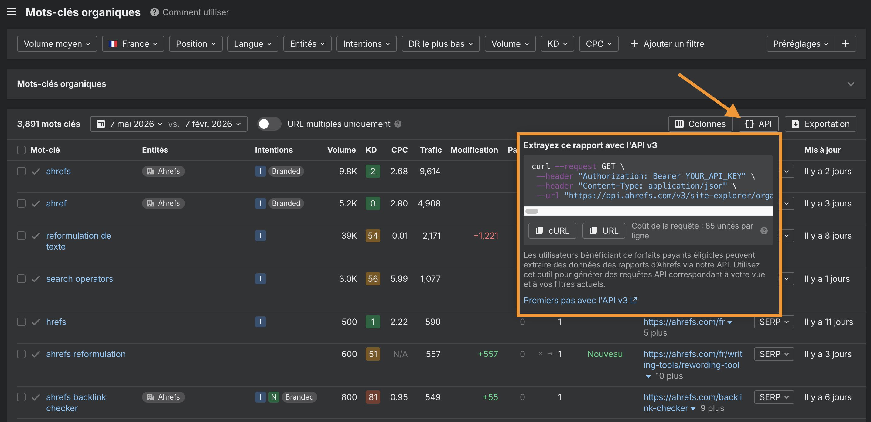This screenshot has width=871, height=422.
Task: Check the search operators row checkbox
Action: 21,279
